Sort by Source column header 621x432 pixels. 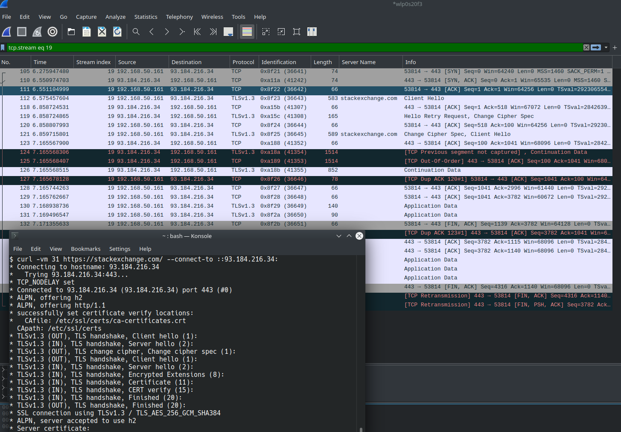[x=142, y=62]
